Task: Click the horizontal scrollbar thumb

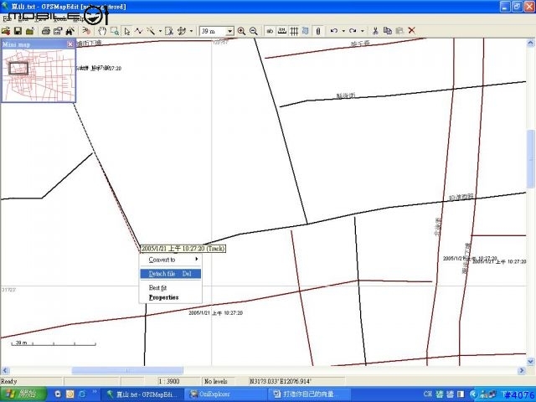Action: click(127, 370)
